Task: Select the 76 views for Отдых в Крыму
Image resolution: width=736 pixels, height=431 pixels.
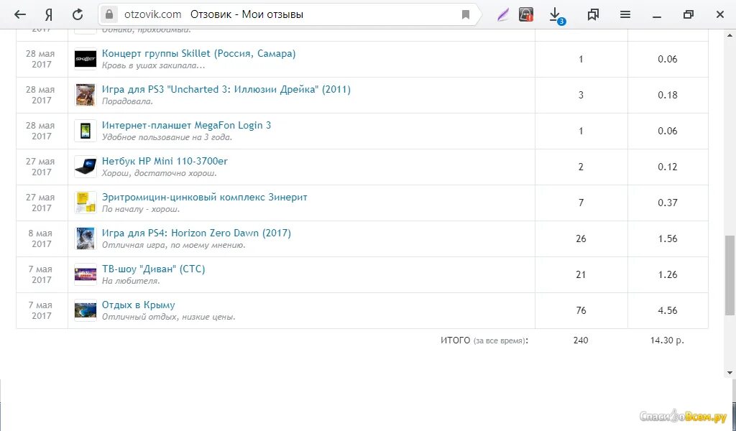Action: coord(581,310)
